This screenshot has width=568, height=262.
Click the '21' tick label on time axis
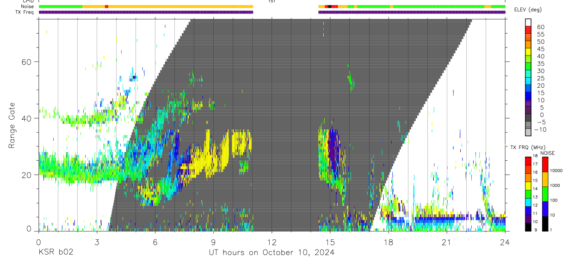click(447, 242)
